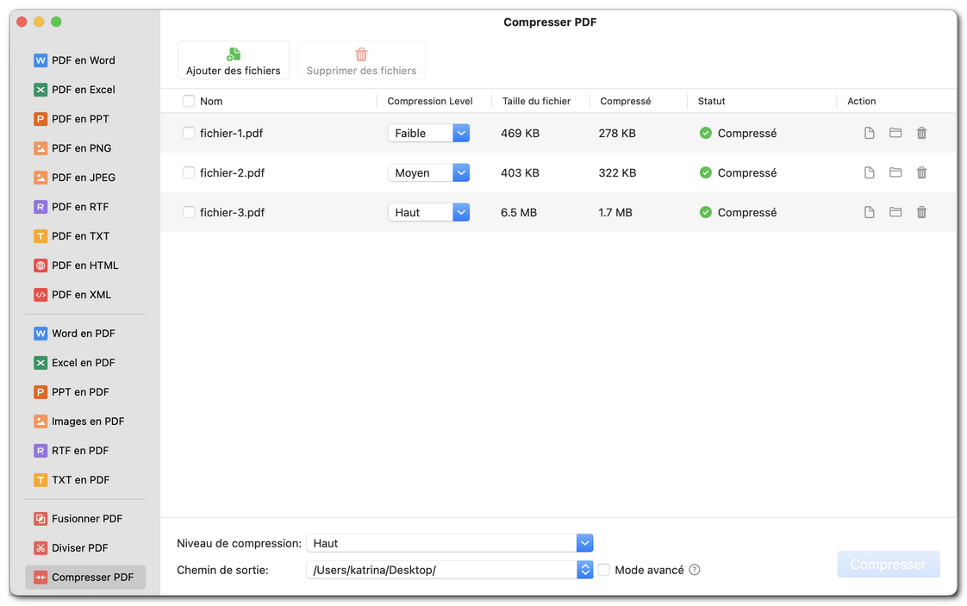Click the Chemin de sortie path field
Image resolution: width=967 pixels, height=606 pixels.
[440, 570]
